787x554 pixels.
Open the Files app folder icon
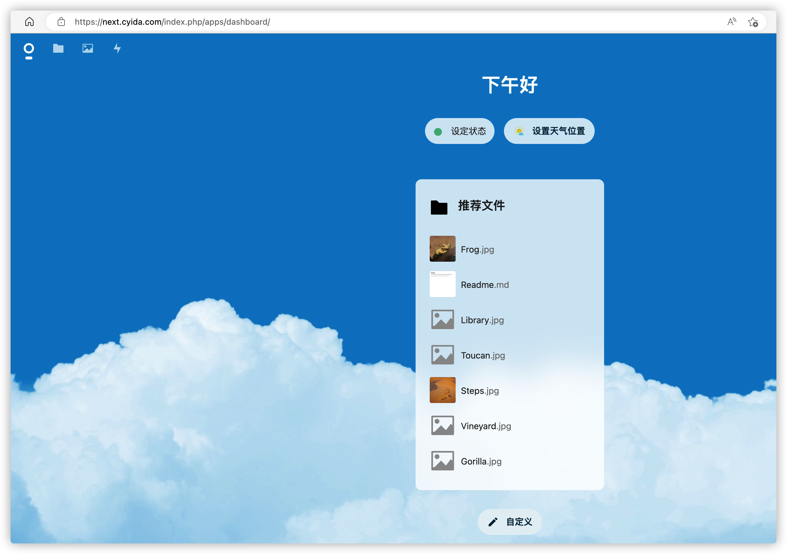58,48
